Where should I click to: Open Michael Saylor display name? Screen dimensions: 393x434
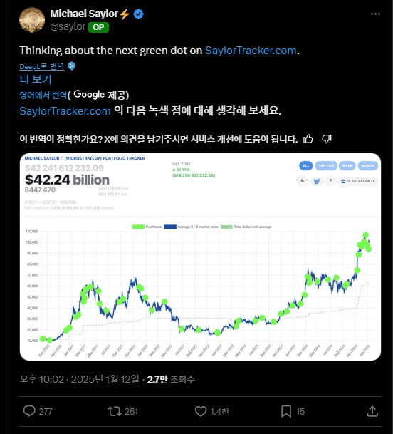[x=84, y=14]
